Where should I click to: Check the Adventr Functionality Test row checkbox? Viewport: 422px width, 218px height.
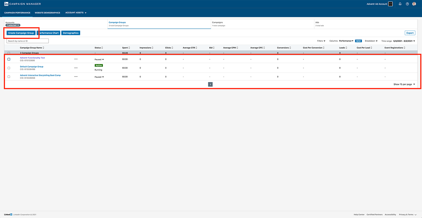(9, 59)
